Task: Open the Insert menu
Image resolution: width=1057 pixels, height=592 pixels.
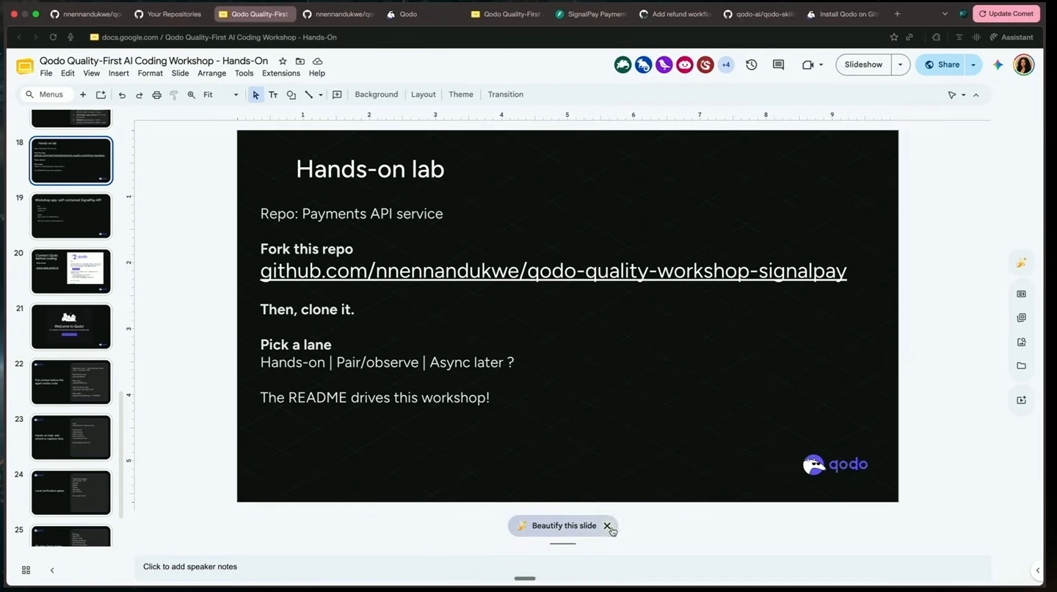Action: point(118,73)
